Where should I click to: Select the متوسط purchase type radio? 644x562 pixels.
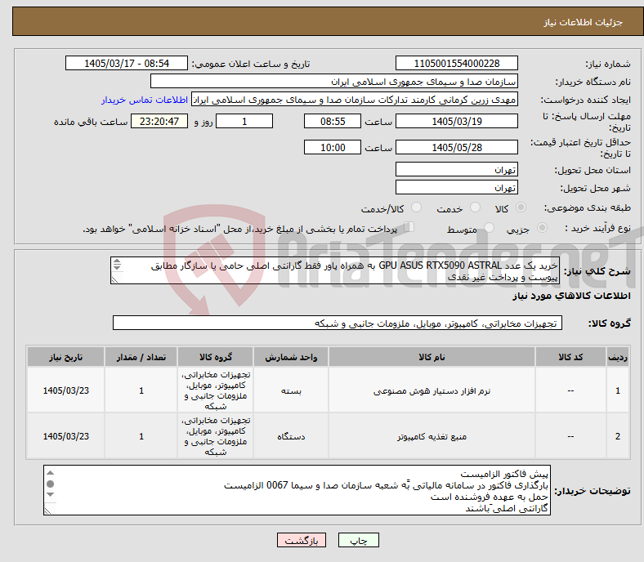(489, 228)
